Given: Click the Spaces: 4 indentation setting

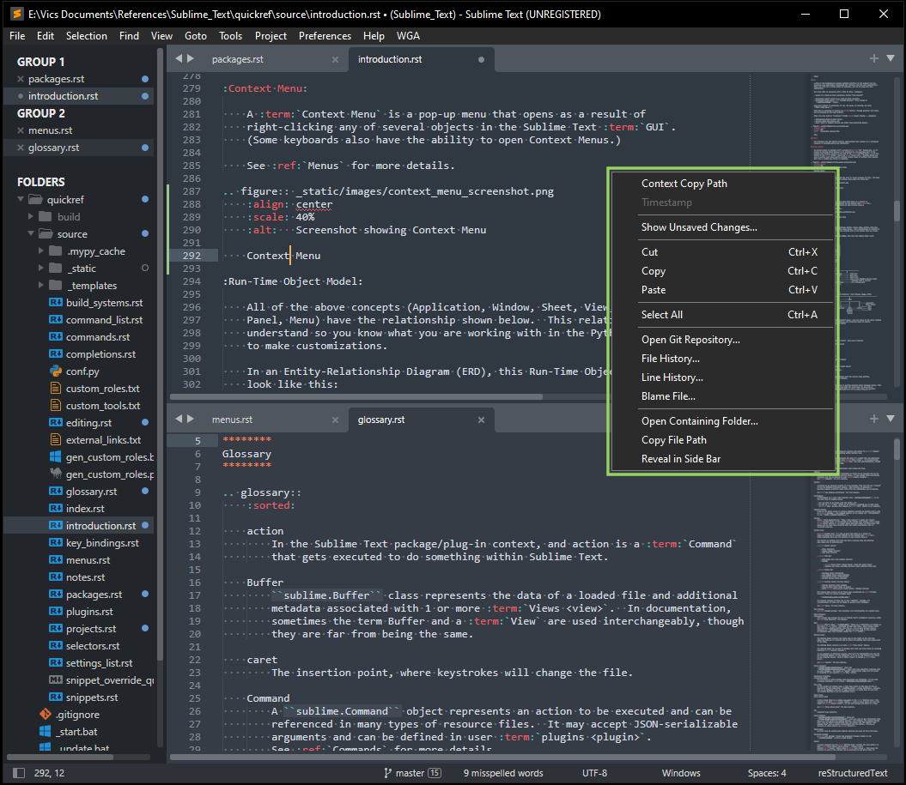Looking at the screenshot, I should click(x=766, y=773).
